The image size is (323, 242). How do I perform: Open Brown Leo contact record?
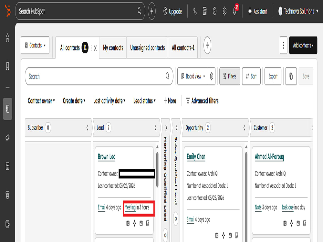click(x=107, y=157)
